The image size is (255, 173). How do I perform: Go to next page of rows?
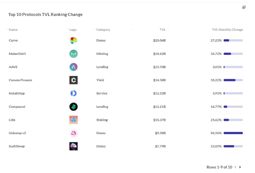point(240,167)
